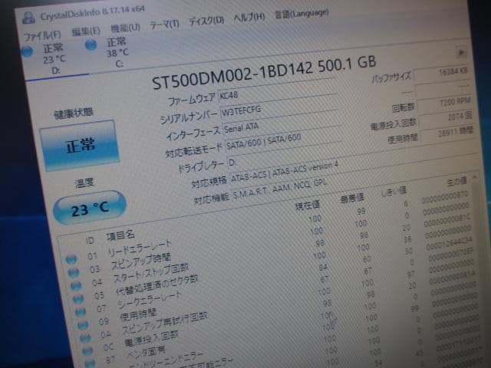Click the 正常 health status button
The width and height of the screenshot is (491, 368).
pos(80,146)
